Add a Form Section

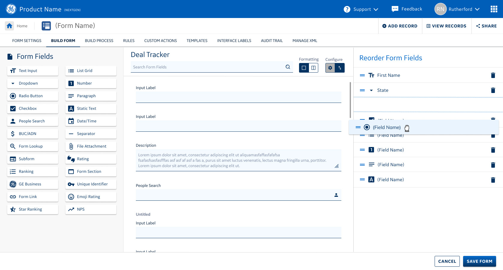tap(91, 172)
